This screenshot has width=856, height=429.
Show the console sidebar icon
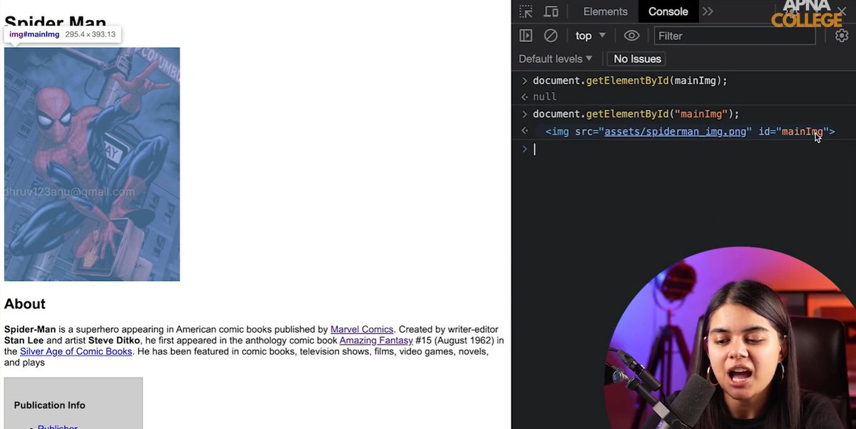pyautogui.click(x=526, y=36)
